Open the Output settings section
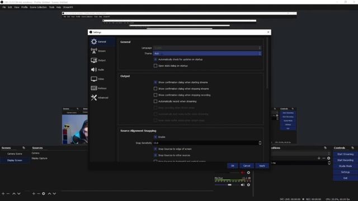Image resolution: width=358 pixels, height=201 pixels. tap(102, 60)
